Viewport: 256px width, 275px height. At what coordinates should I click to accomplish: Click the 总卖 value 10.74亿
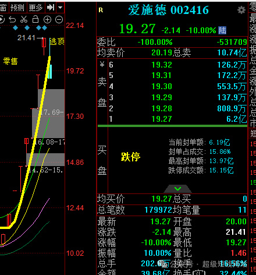pyautogui.click(x=232, y=53)
